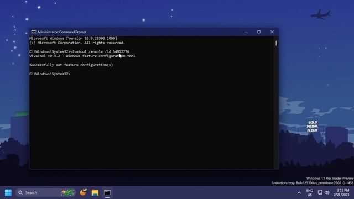Select the Command Prompt taskbar icon
Viewport: 354px width, 199px height.
[107, 193]
